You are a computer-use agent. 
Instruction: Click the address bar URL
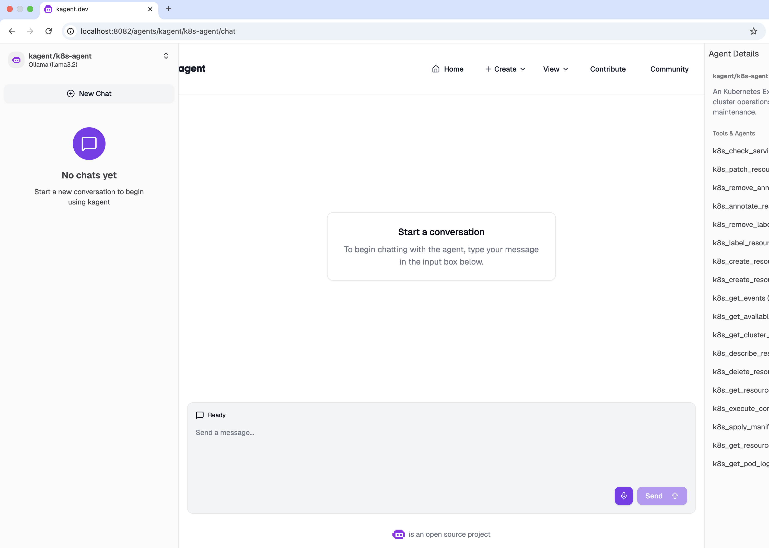[158, 31]
